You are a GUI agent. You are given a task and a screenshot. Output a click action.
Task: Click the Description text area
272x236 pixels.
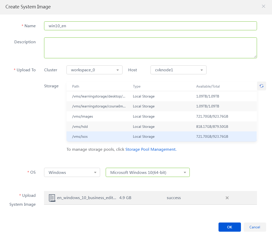[x=151, y=48]
